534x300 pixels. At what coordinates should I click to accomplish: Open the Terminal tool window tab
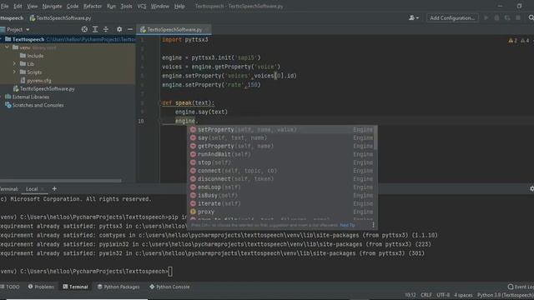tap(75, 287)
